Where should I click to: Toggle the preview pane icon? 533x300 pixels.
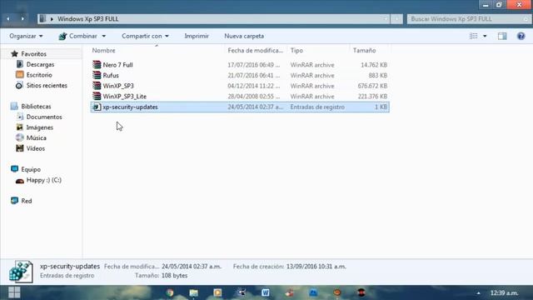click(502, 36)
